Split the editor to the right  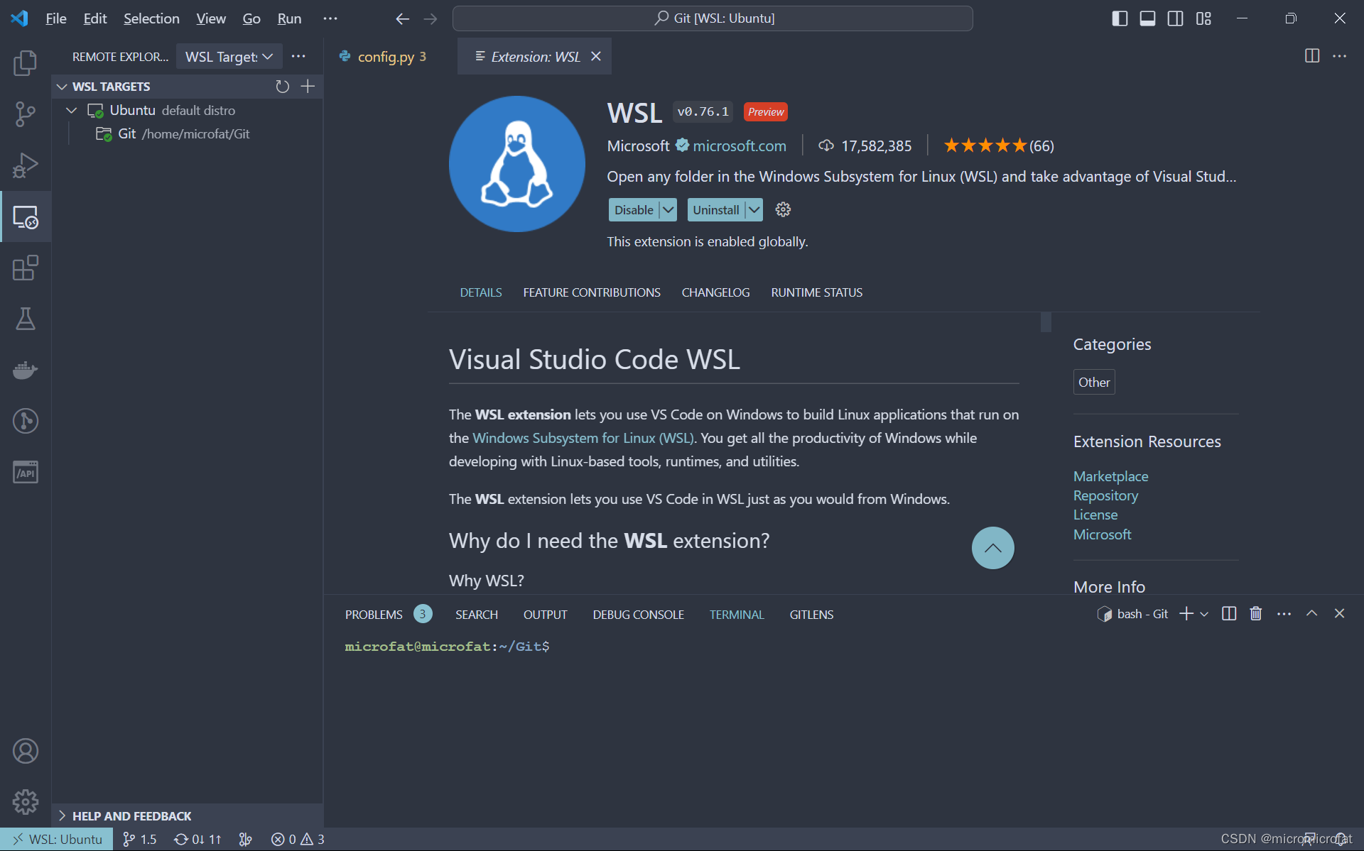[1312, 56]
